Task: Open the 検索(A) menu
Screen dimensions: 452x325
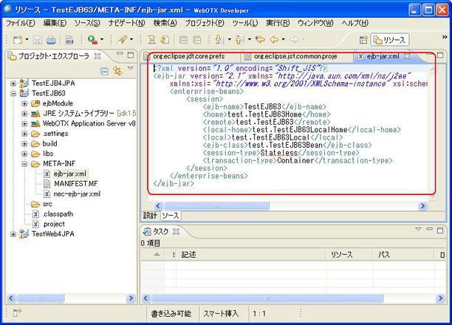Action: pos(165,23)
